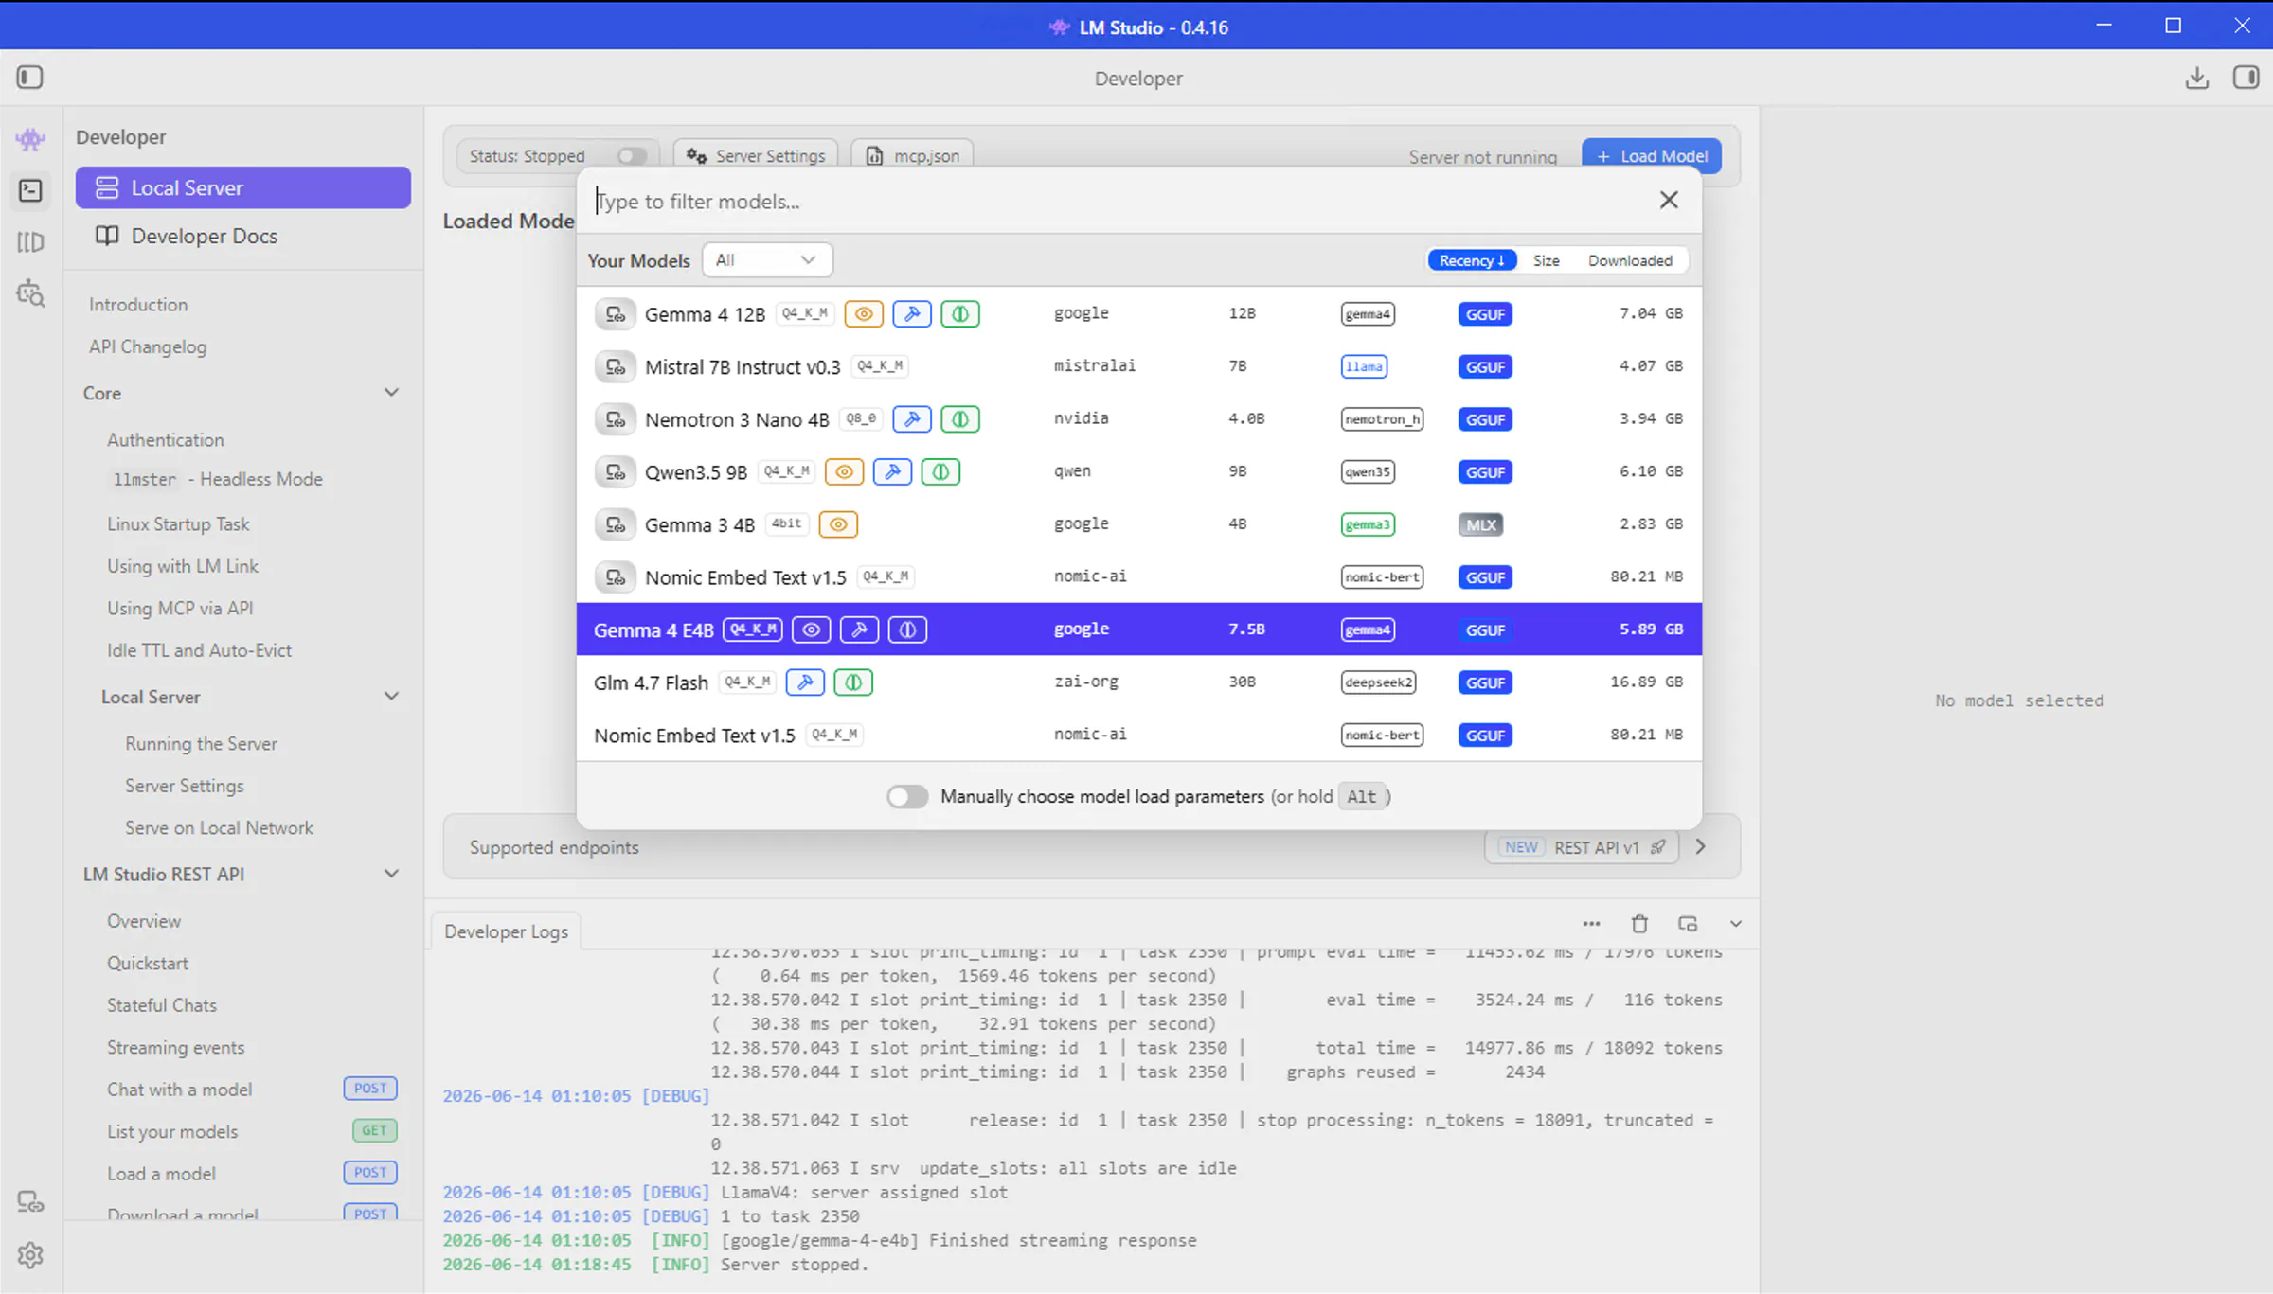The image size is (2273, 1294).
Task: Open Using MCP via API docs page
Action: [180, 609]
